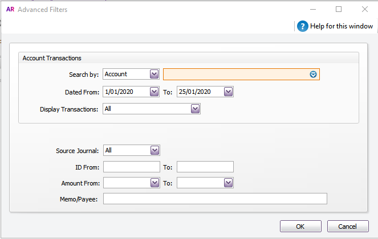The height and width of the screenshot is (239, 378).
Task: Click the highlighted account search field
Action: click(241, 75)
